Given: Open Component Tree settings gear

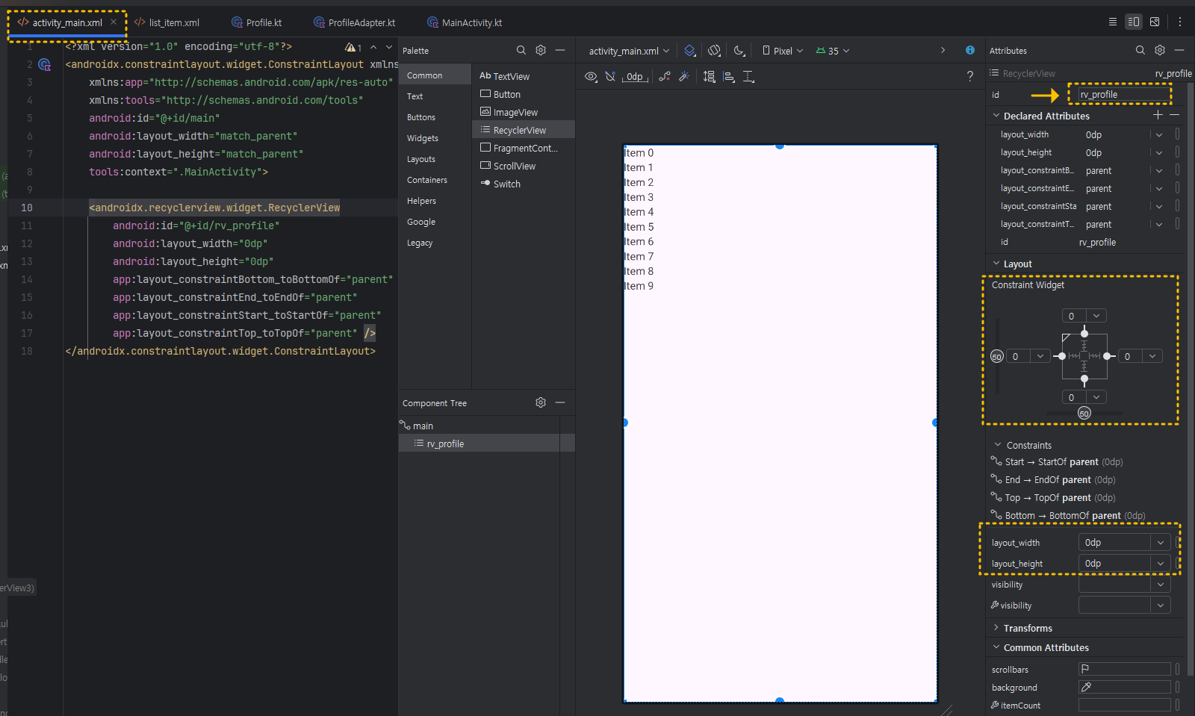Looking at the screenshot, I should (x=541, y=402).
